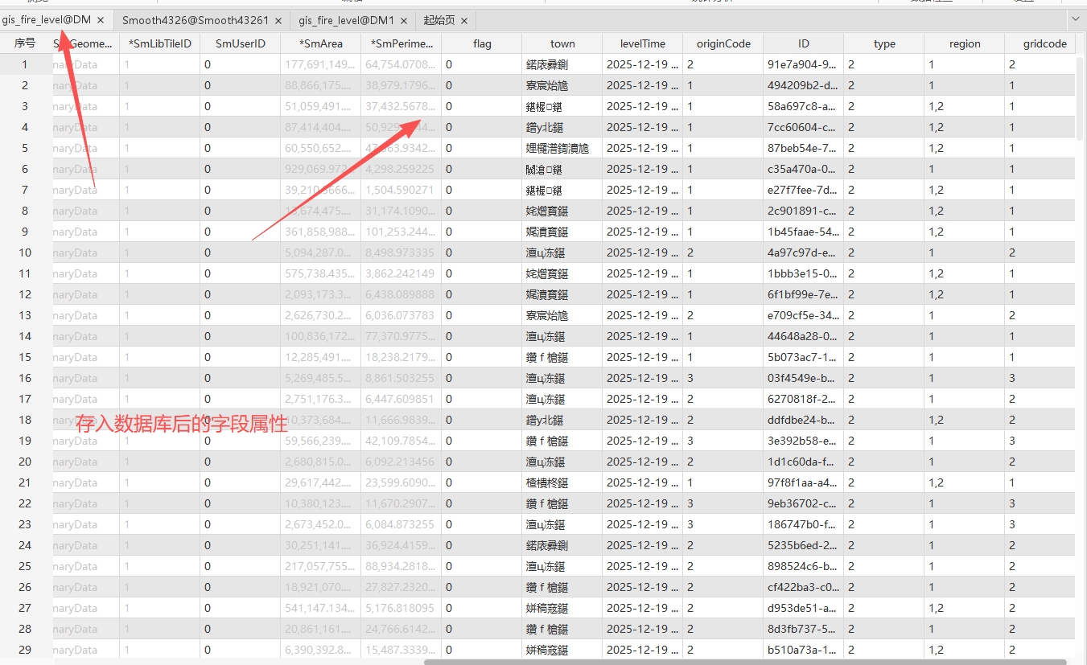Open the 起始页 start page tab
Image resolution: width=1087 pixels, height=665 pixels.
439,20
